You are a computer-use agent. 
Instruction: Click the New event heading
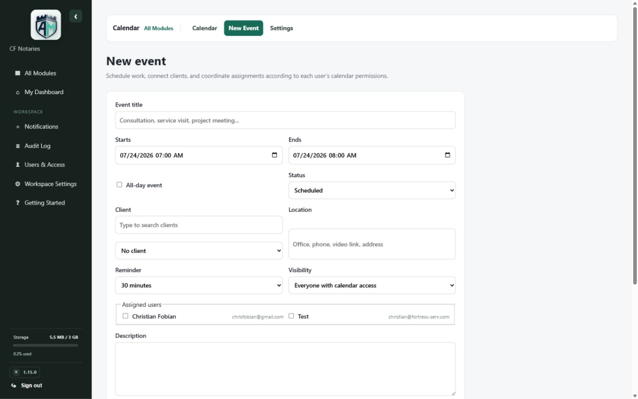point(136,61)
